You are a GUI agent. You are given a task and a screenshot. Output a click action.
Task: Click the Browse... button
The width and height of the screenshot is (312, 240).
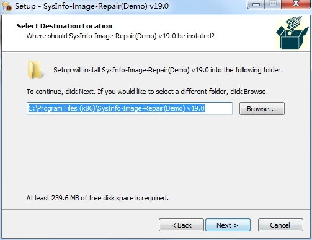(x=262, y=109)
